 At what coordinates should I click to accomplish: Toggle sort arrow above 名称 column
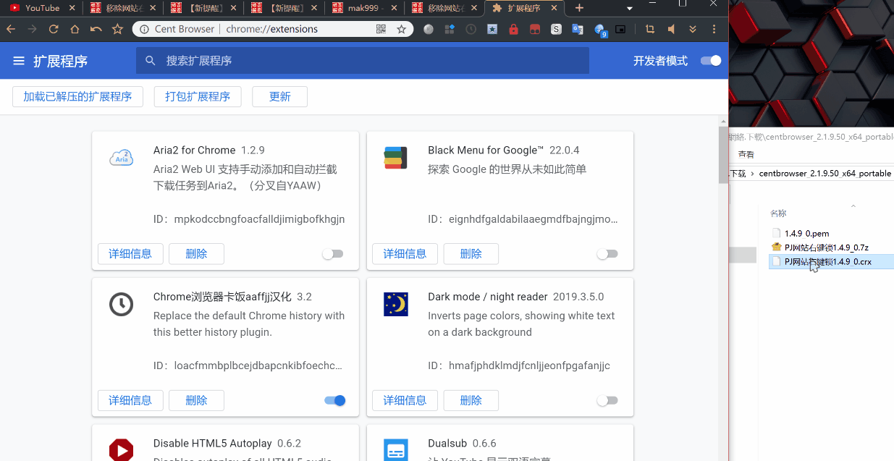(853, 206)
